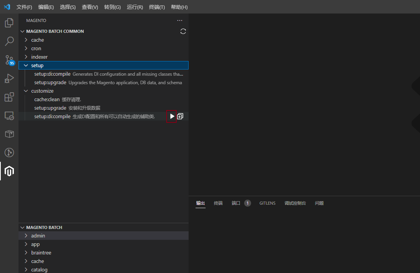The height and width of the screenshot is (273, 420).
Task: Open the 帮助(H) menu
Action: click(179, 7)
